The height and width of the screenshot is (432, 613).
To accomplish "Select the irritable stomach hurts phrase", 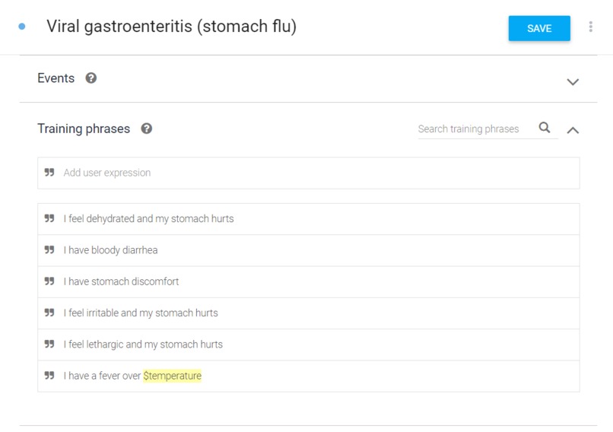I will [141, 313].
